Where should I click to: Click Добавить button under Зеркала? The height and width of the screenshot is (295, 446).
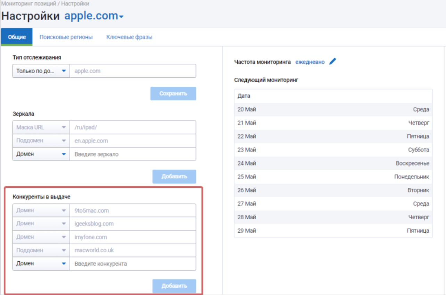174,176
